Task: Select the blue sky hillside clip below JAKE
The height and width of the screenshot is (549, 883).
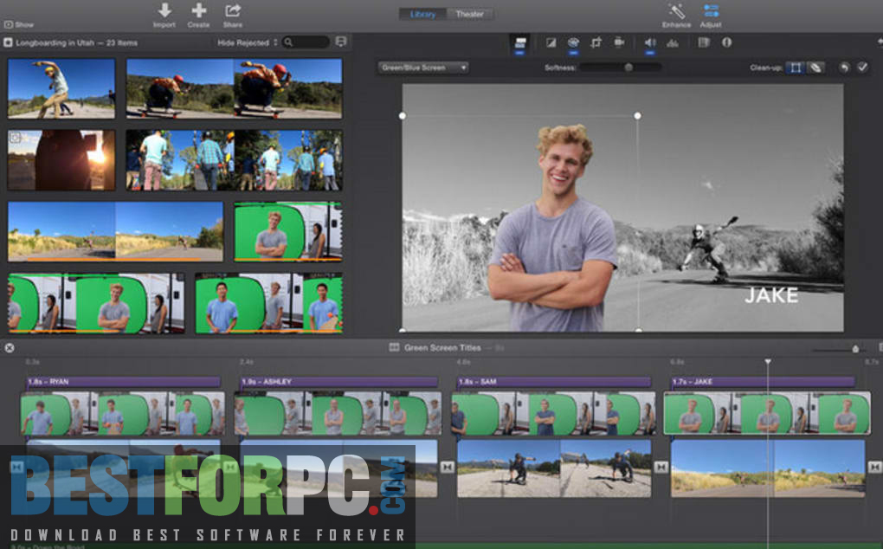Action: pos(768,468)
